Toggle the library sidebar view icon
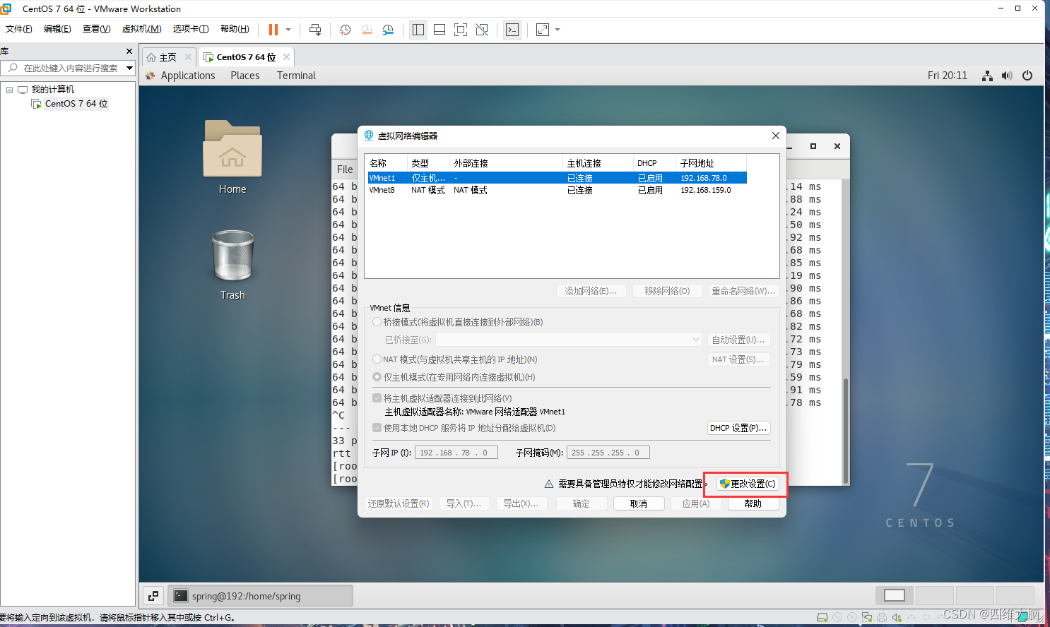1050x627 pixels. (418, 30)
